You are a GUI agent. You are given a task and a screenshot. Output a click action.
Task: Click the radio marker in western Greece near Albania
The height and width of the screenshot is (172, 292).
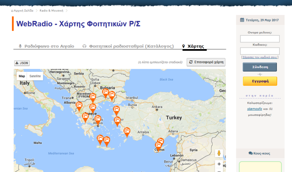click(79, 105)
